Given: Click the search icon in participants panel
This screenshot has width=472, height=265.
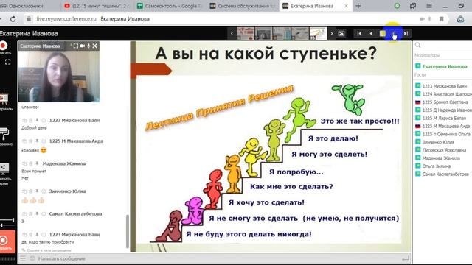Looking at the screenshot, I should point(417,45).
